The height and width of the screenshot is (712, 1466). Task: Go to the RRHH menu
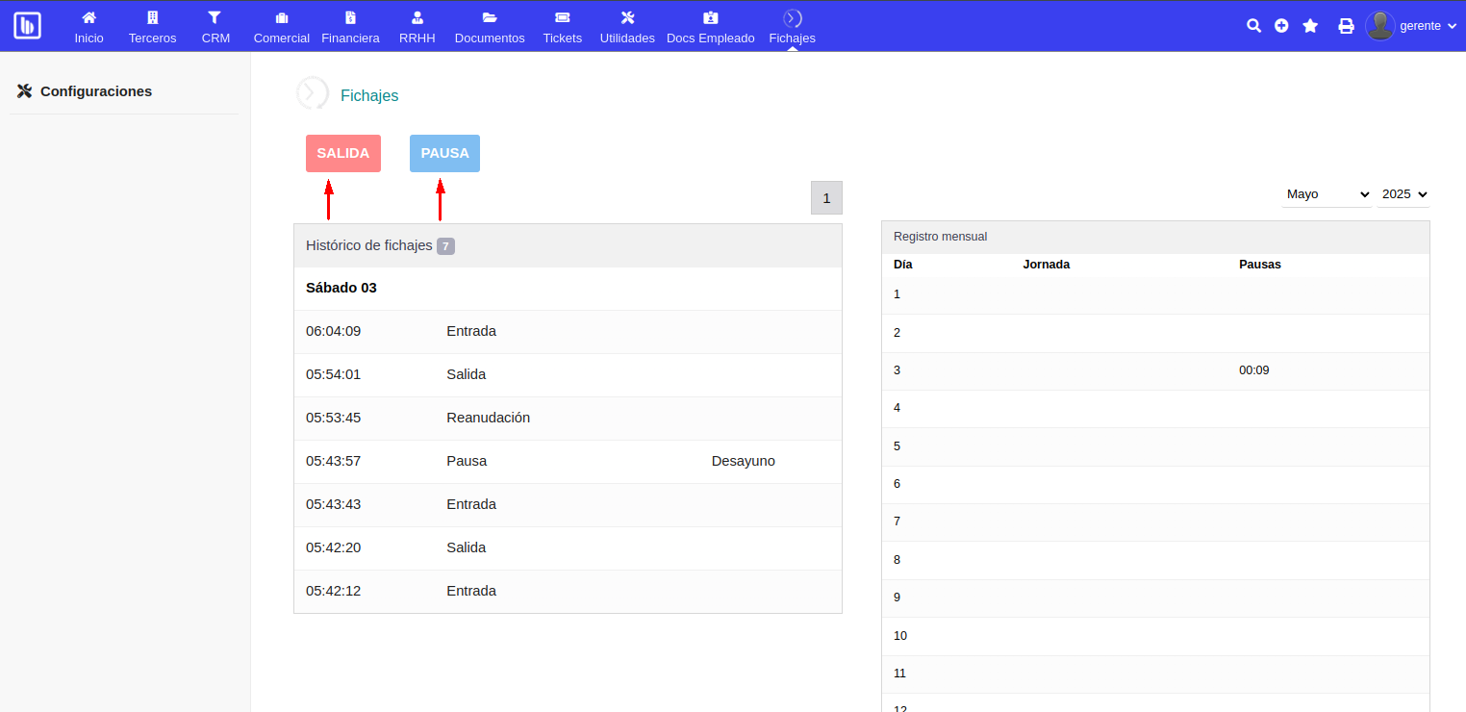click(417, 27)
